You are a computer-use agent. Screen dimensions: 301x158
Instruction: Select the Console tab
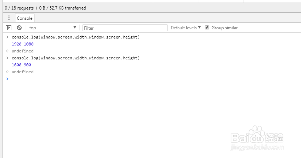point(25,18)
